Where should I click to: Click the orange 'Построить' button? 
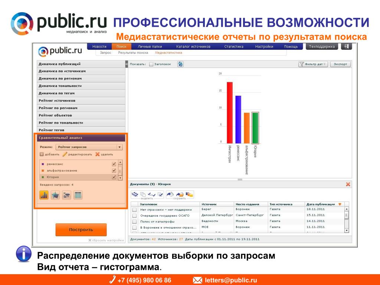pos(81,229)
